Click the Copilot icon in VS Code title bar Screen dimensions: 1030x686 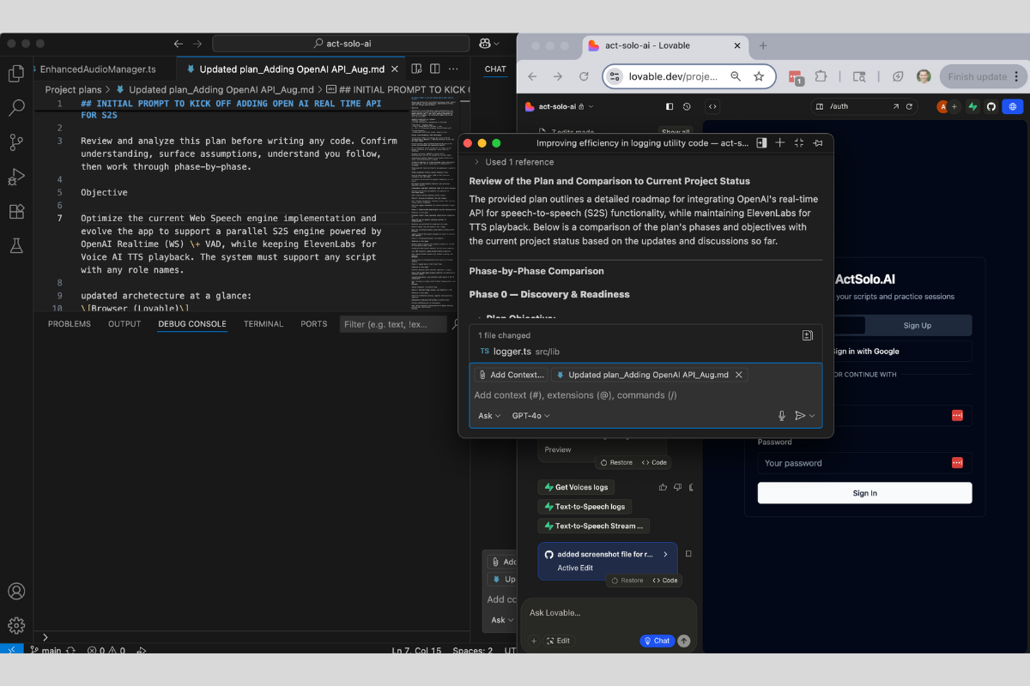(x=485, y=44)
